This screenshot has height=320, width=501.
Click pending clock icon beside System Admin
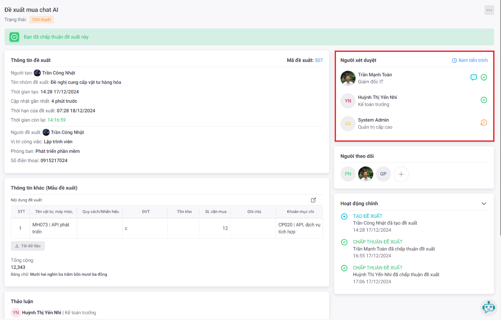click(x=484, y=123)
